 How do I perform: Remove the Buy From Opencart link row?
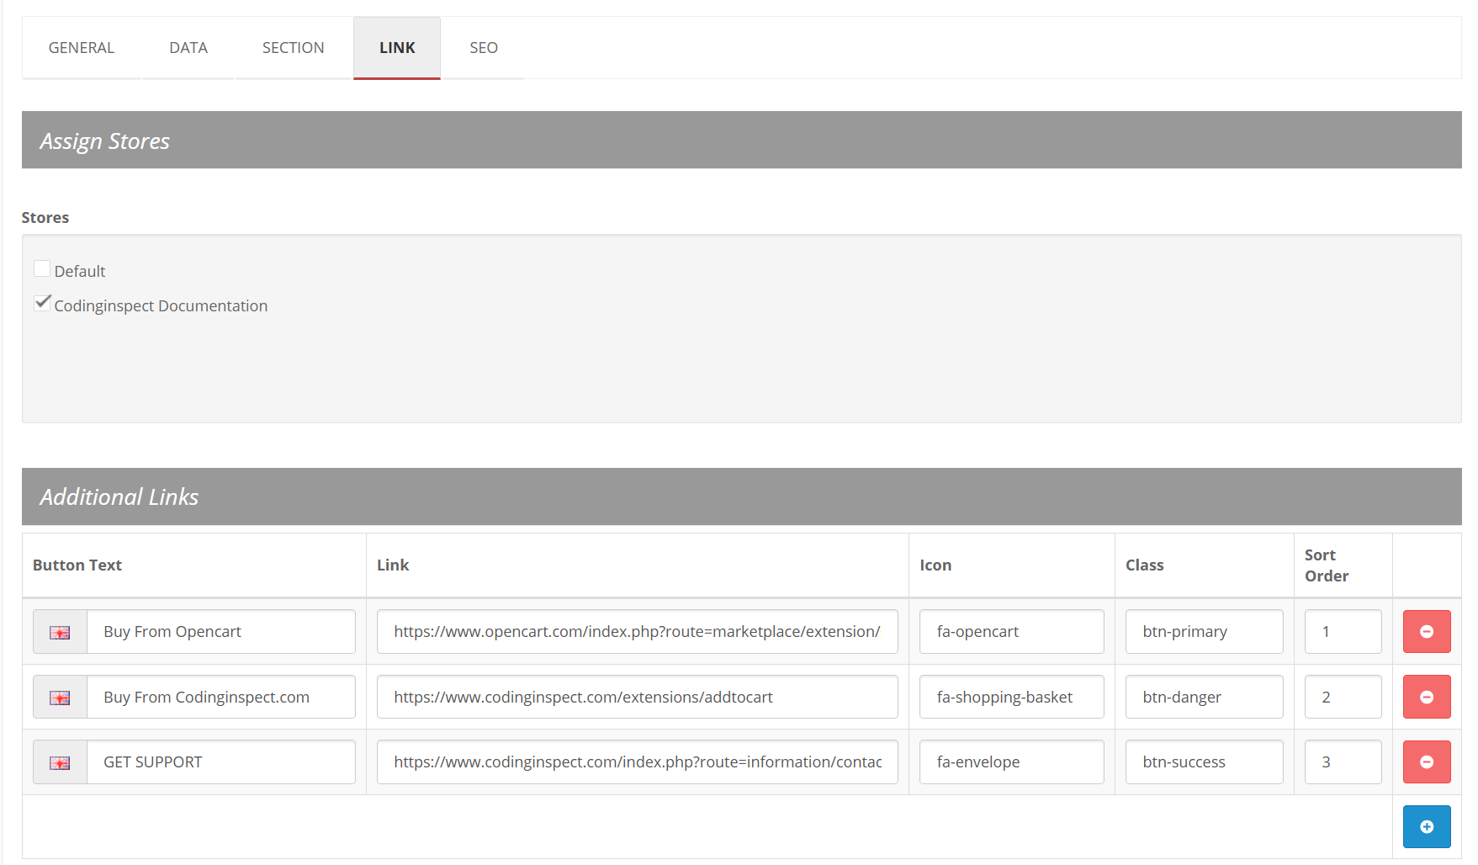(1426, 631)
